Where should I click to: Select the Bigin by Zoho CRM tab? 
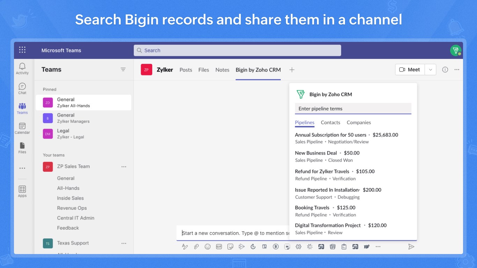click(x=258, y=70)
